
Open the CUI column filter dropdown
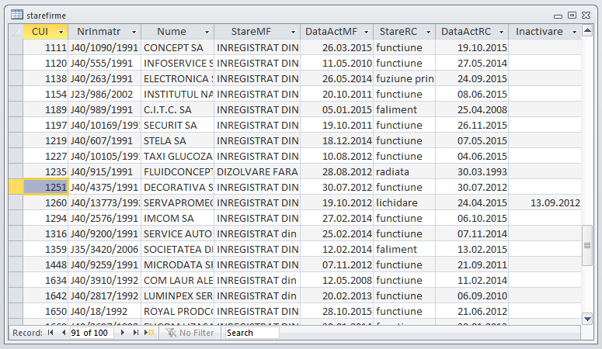60,32
